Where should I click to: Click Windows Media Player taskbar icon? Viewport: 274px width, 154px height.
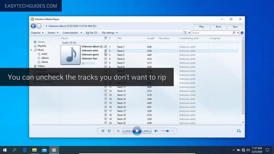tap(54, 150)
